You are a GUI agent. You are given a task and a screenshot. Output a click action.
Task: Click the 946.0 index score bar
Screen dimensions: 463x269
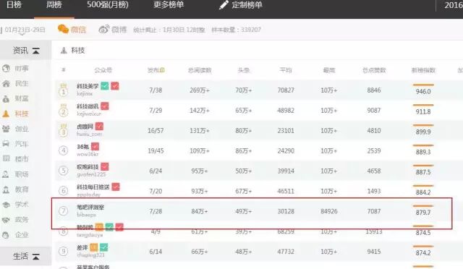(x=423, y=85)
